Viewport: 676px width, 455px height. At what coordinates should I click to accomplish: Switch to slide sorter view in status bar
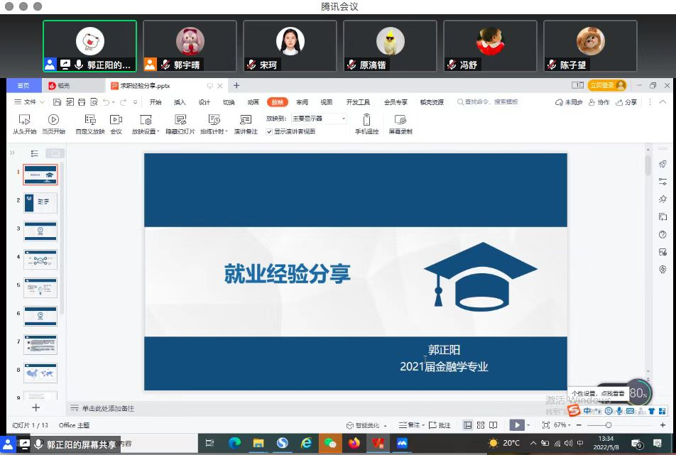481,425
